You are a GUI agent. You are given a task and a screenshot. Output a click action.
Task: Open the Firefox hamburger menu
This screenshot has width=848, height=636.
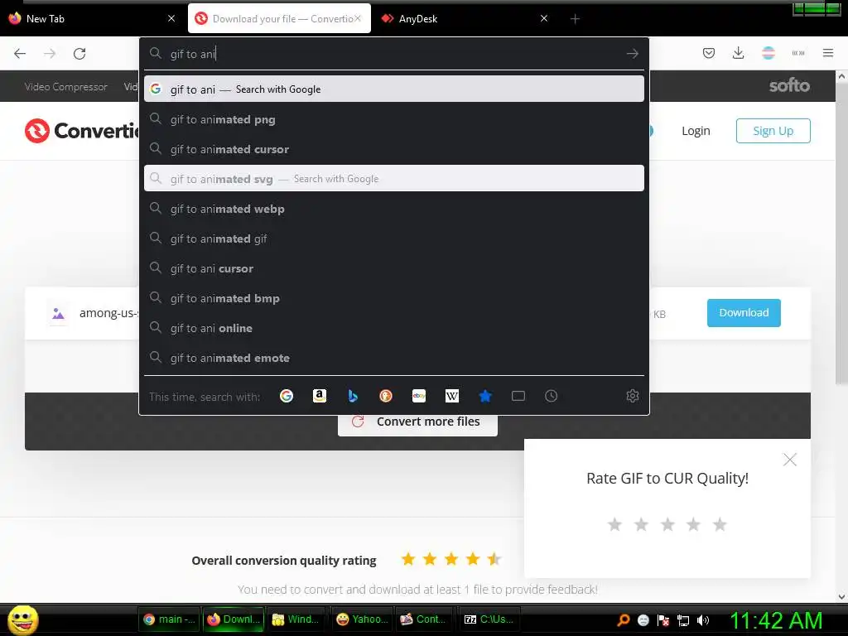point(828,53)
